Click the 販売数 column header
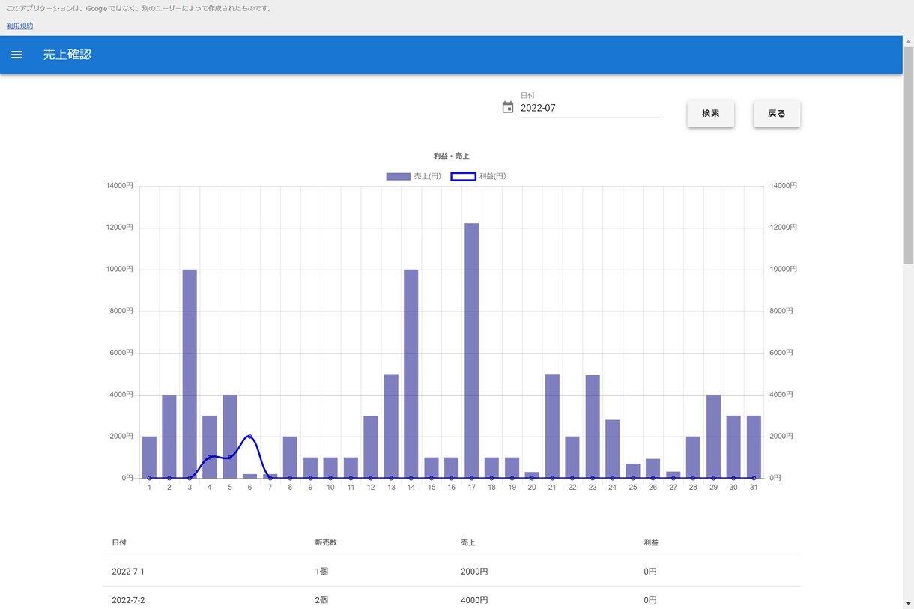Image resolution: width=914 pixels, height=609 pixels. coord(327,542)
